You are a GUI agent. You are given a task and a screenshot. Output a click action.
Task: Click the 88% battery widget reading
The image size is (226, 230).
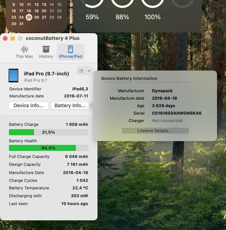coord(122,17)
